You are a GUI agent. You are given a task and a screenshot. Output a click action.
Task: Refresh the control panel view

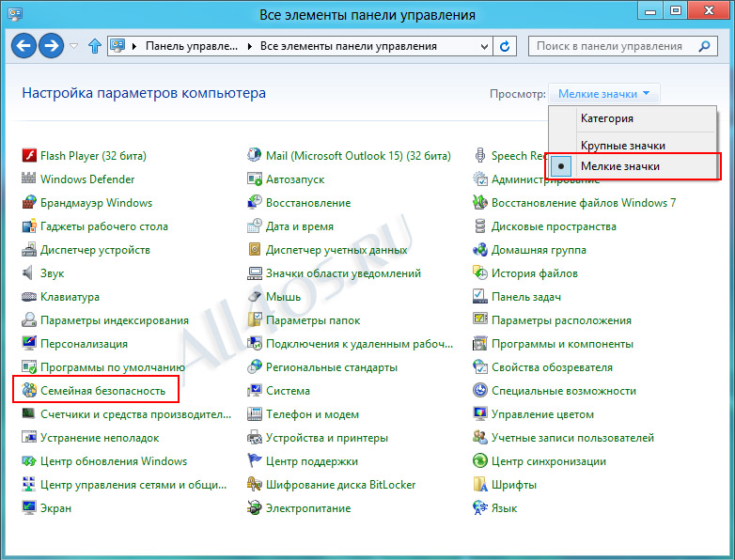coord(505,46)
